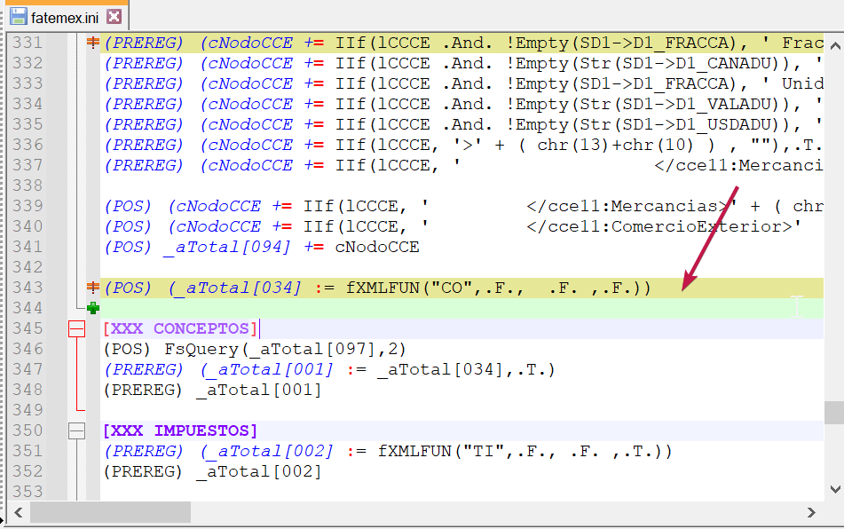The image size is (844, 529).
Task: Click </cce11:Mercancias> text on line 339
Action: pos(627,206)
